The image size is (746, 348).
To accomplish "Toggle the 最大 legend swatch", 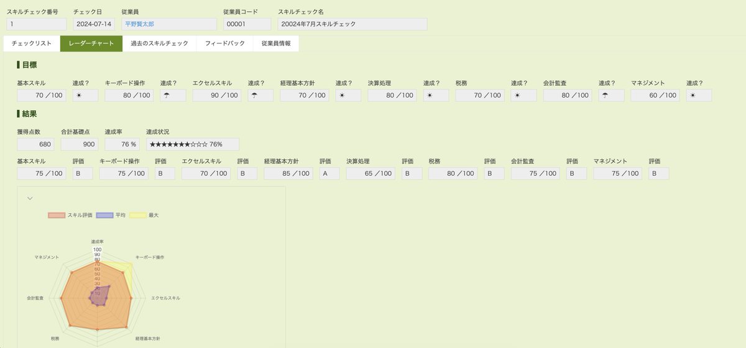I will [x=138, y=215].
